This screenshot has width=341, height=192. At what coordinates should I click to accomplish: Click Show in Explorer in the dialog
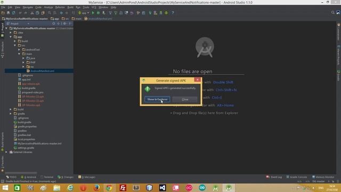click(x=157, y=99)
